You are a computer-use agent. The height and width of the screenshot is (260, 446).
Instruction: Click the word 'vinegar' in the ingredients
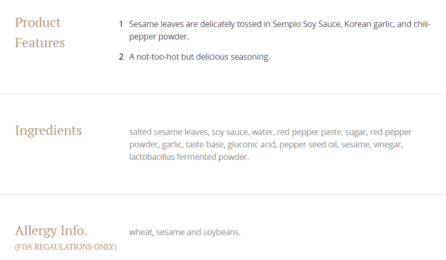[x=388, y=145]
